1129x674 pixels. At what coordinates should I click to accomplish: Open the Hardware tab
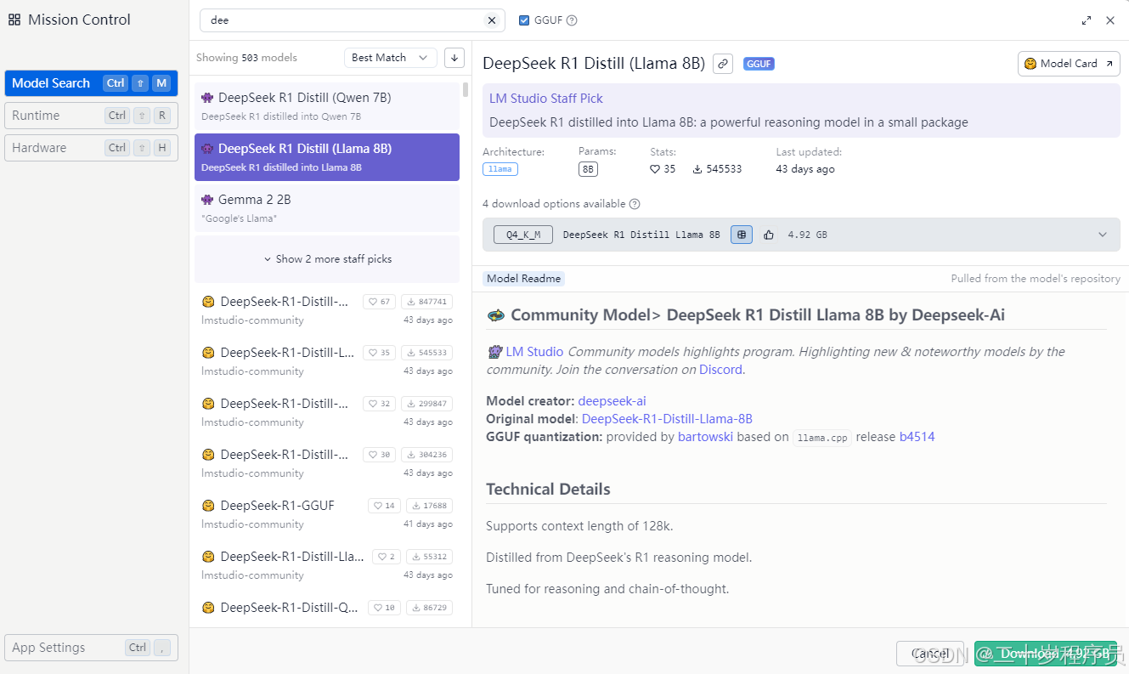(x=91, y=148)
